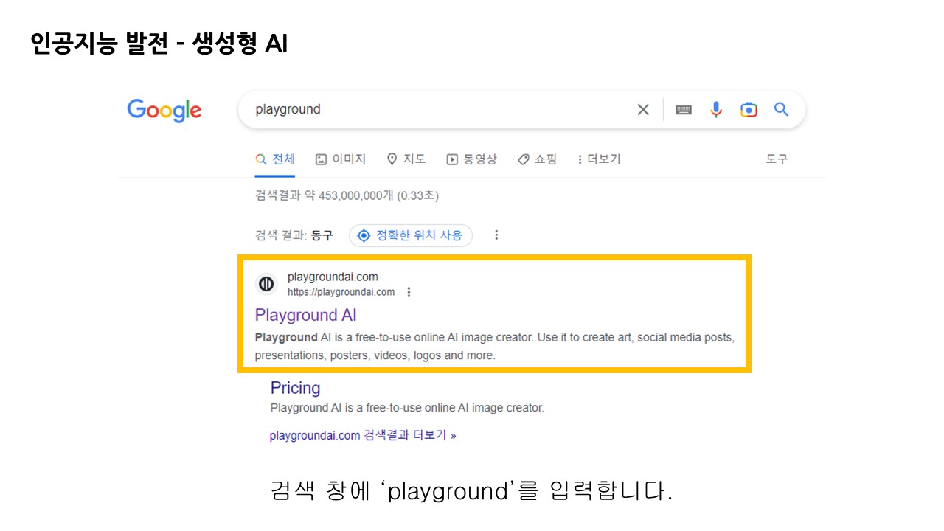Switch to the 쇼핑 tab
Viewport: 944px width, 531px height.
pos(537,159)
